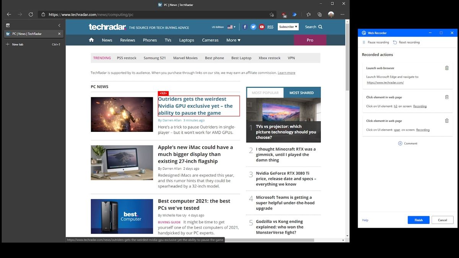Delete the recorded click on the h3 element

coord(447,97)
